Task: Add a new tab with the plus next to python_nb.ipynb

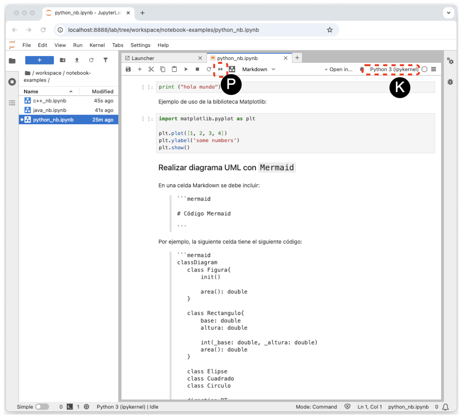Action: 297,58
